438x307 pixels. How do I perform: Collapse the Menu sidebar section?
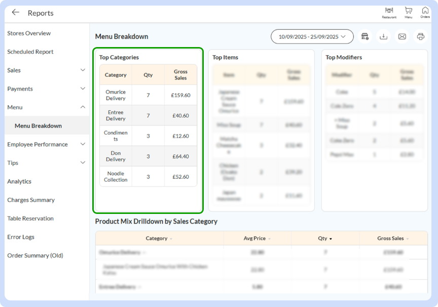[x=83, y=107]
